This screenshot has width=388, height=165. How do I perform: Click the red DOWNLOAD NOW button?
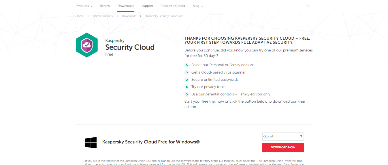click(283, 147)
